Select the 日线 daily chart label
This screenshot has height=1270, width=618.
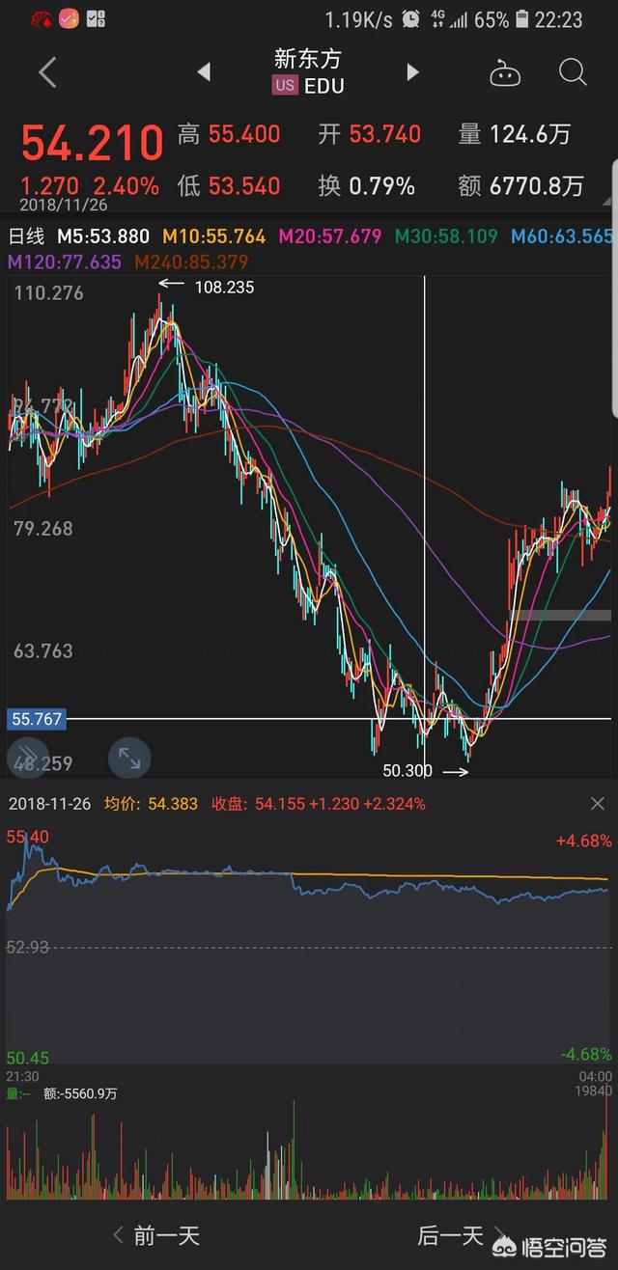click(27, 236)
